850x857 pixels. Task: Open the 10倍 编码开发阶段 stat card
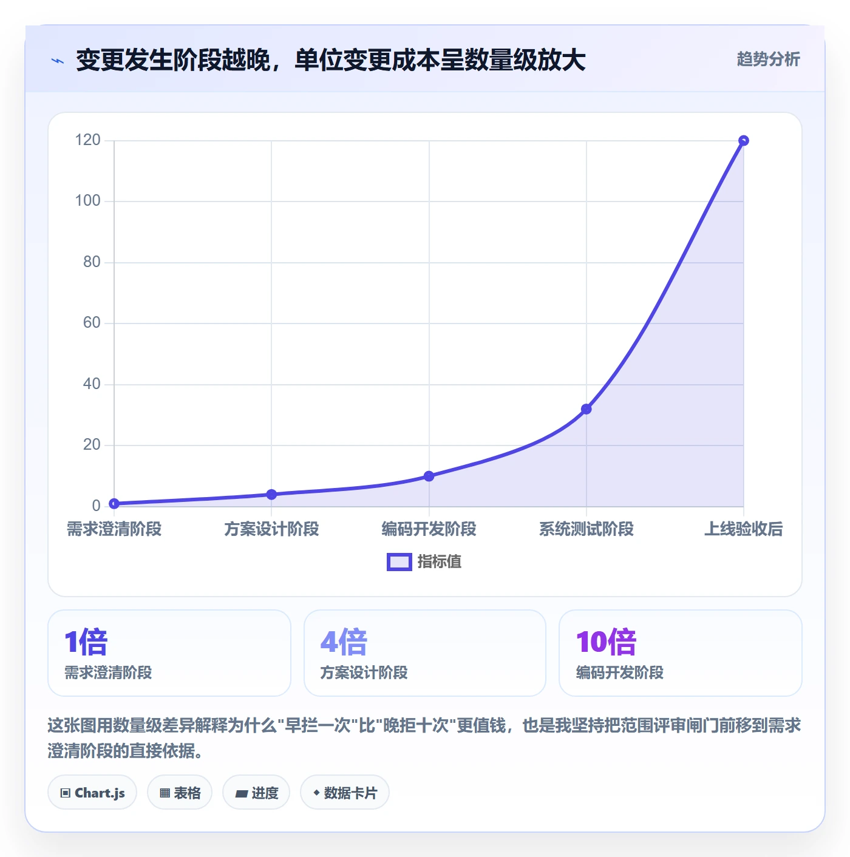pos(681,653)
